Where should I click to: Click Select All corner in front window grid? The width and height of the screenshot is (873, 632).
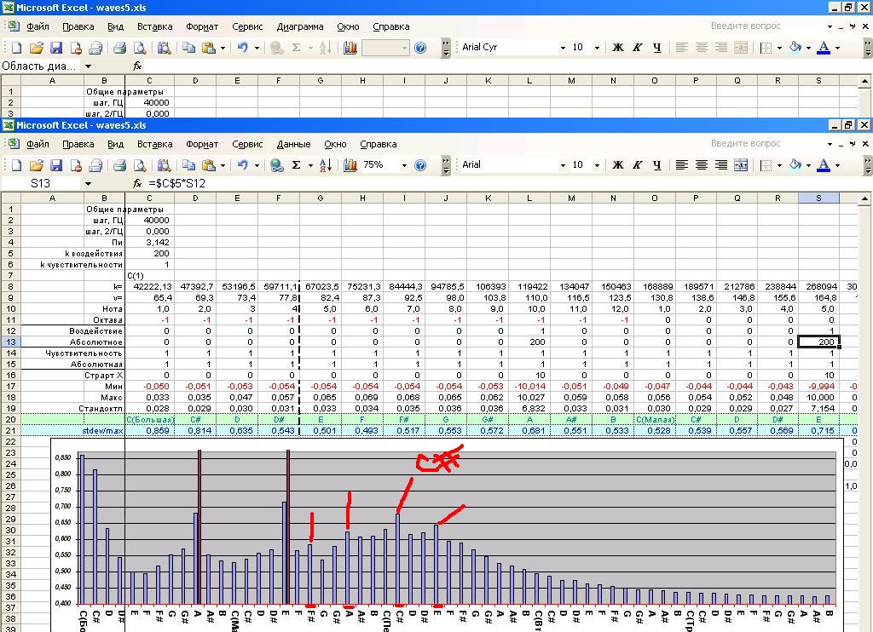tap(10, 198)
